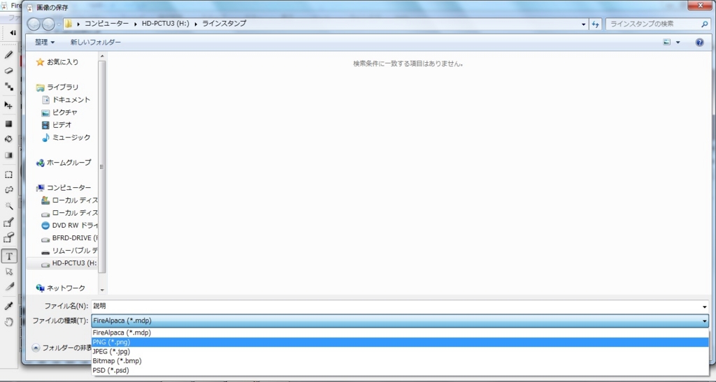Click the ラインスタンプの検索 search box
This screenshot has width=716, height=382.
pyautogui.click(x=653, y=24)
